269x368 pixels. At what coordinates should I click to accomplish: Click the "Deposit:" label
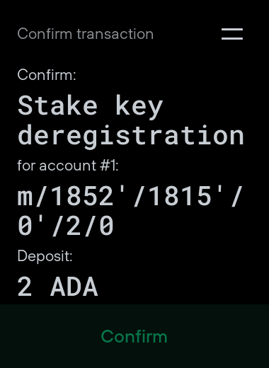coord(45,255)
